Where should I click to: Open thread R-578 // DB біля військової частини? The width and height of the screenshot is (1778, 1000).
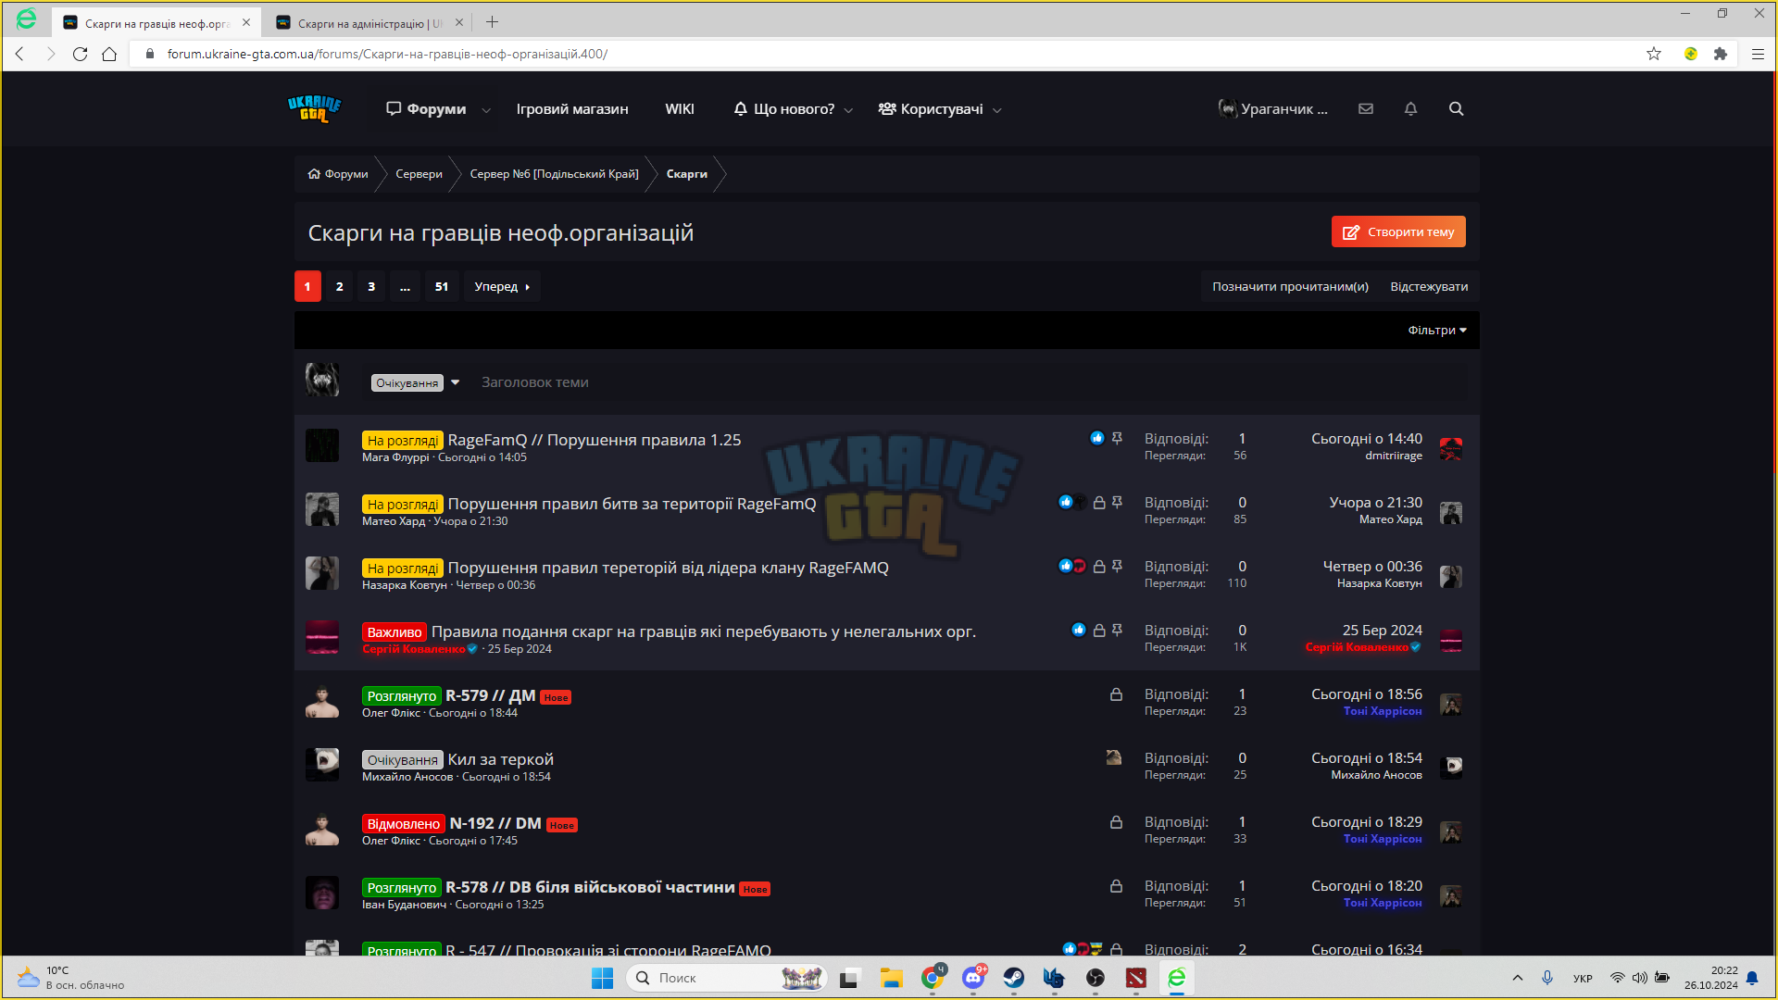[590, 887]
